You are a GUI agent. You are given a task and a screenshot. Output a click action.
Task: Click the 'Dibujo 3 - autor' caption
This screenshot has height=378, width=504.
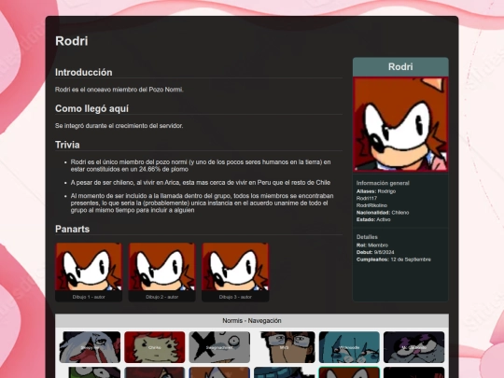(235, 297)
